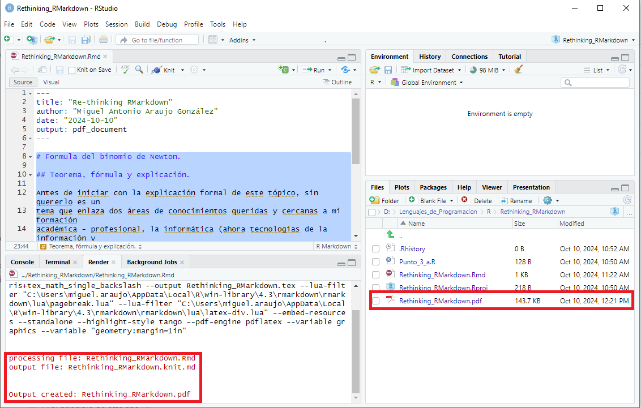Viewport: 641px width, 408px height.
Task: Click the Save all documents icon
Action: point(86,40)
